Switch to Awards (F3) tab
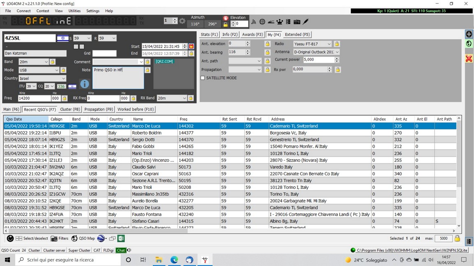The height and width of the screenshot is (266, 474). pos(252,34)
